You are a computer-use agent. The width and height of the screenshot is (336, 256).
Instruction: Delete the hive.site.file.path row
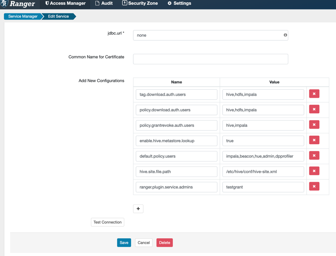(x=314, y=171)
